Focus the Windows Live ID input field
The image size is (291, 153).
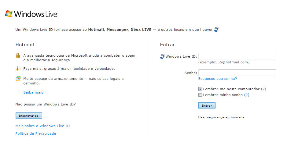(x=237, y=56)
